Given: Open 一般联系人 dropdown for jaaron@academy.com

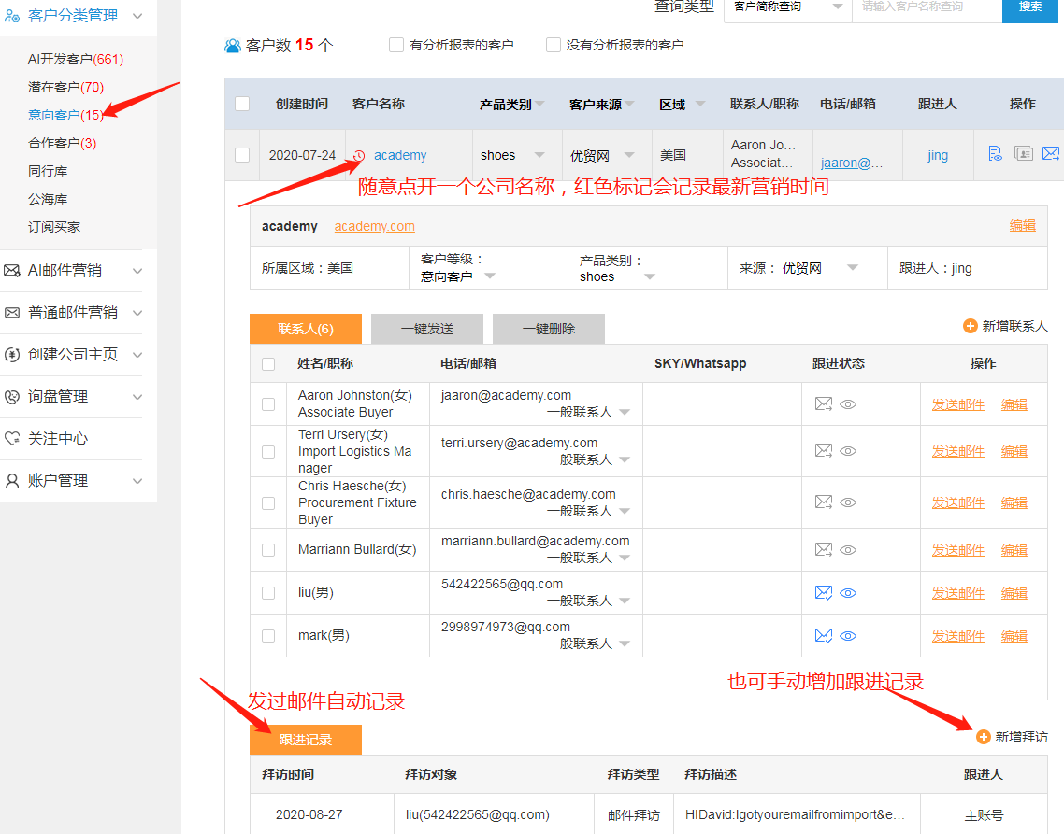Looking at the screenshot, I should [625, 412].
